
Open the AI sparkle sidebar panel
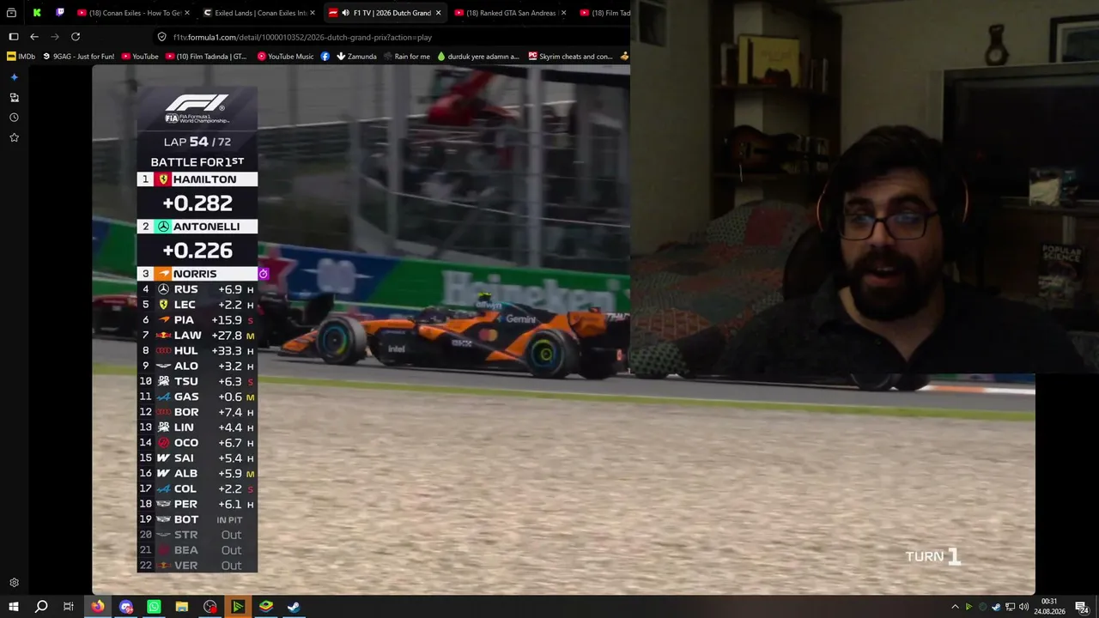14,77
